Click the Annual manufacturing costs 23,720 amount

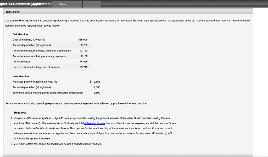coord(84,50)
